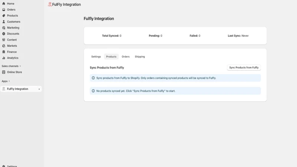Expand the Sales channels section chevron

(x=20, y=66)
